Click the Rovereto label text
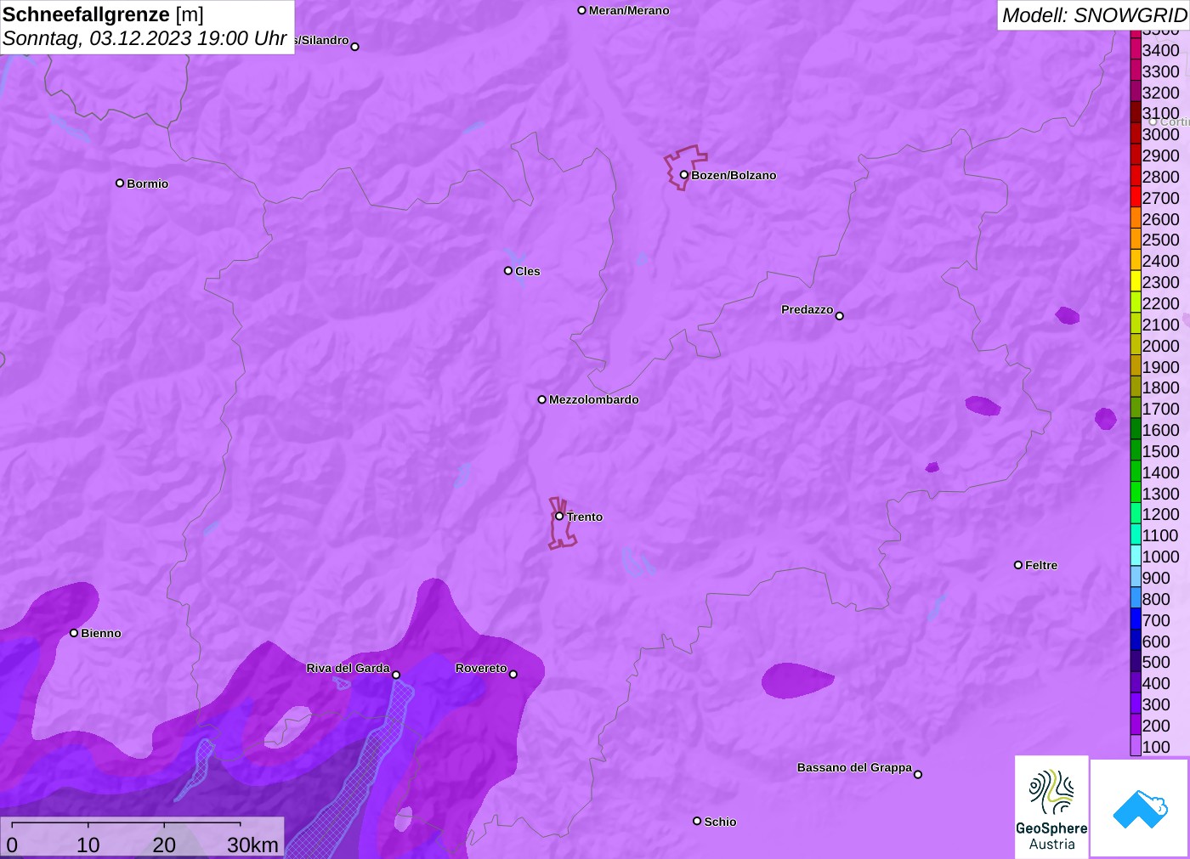Image resolution: width=1190 pixels, height=859 pixels. [x=481, y=668]
